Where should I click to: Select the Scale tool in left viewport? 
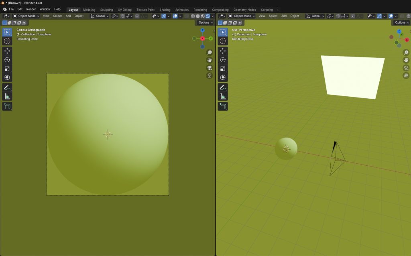7,69
